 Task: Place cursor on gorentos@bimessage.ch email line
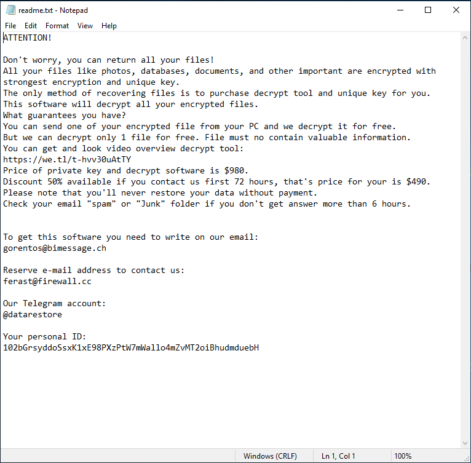pos(55,248)
